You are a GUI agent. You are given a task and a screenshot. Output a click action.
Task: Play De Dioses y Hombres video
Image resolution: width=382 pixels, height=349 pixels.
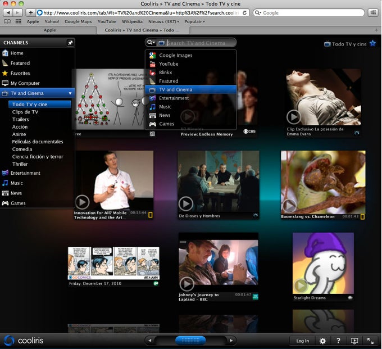(x=186, y=203)
